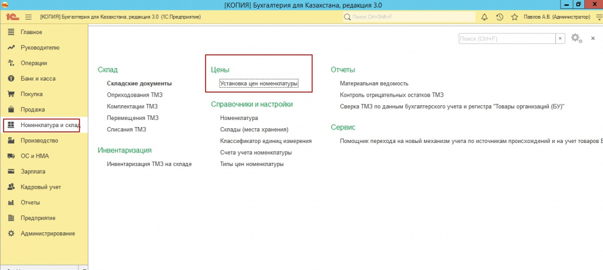603x270 pixels.
Task: Open Склады (места хранения)
Action: click(254, 129)
